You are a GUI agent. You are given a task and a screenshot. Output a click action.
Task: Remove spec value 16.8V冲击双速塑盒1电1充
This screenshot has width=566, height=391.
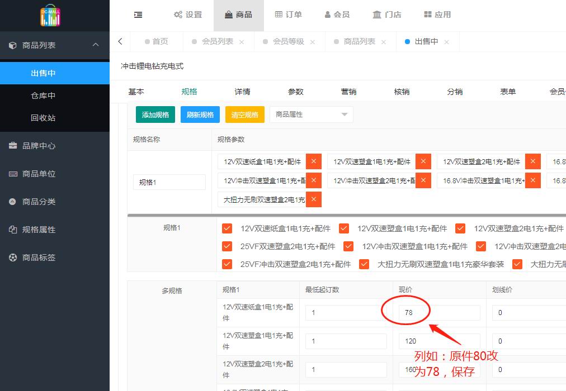(x=533, y=180)
